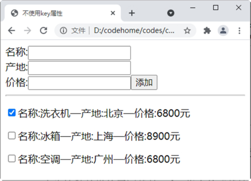251x181 pixels.
Task: Check the 冰箱 checkbox
Action: coord(12,135)
